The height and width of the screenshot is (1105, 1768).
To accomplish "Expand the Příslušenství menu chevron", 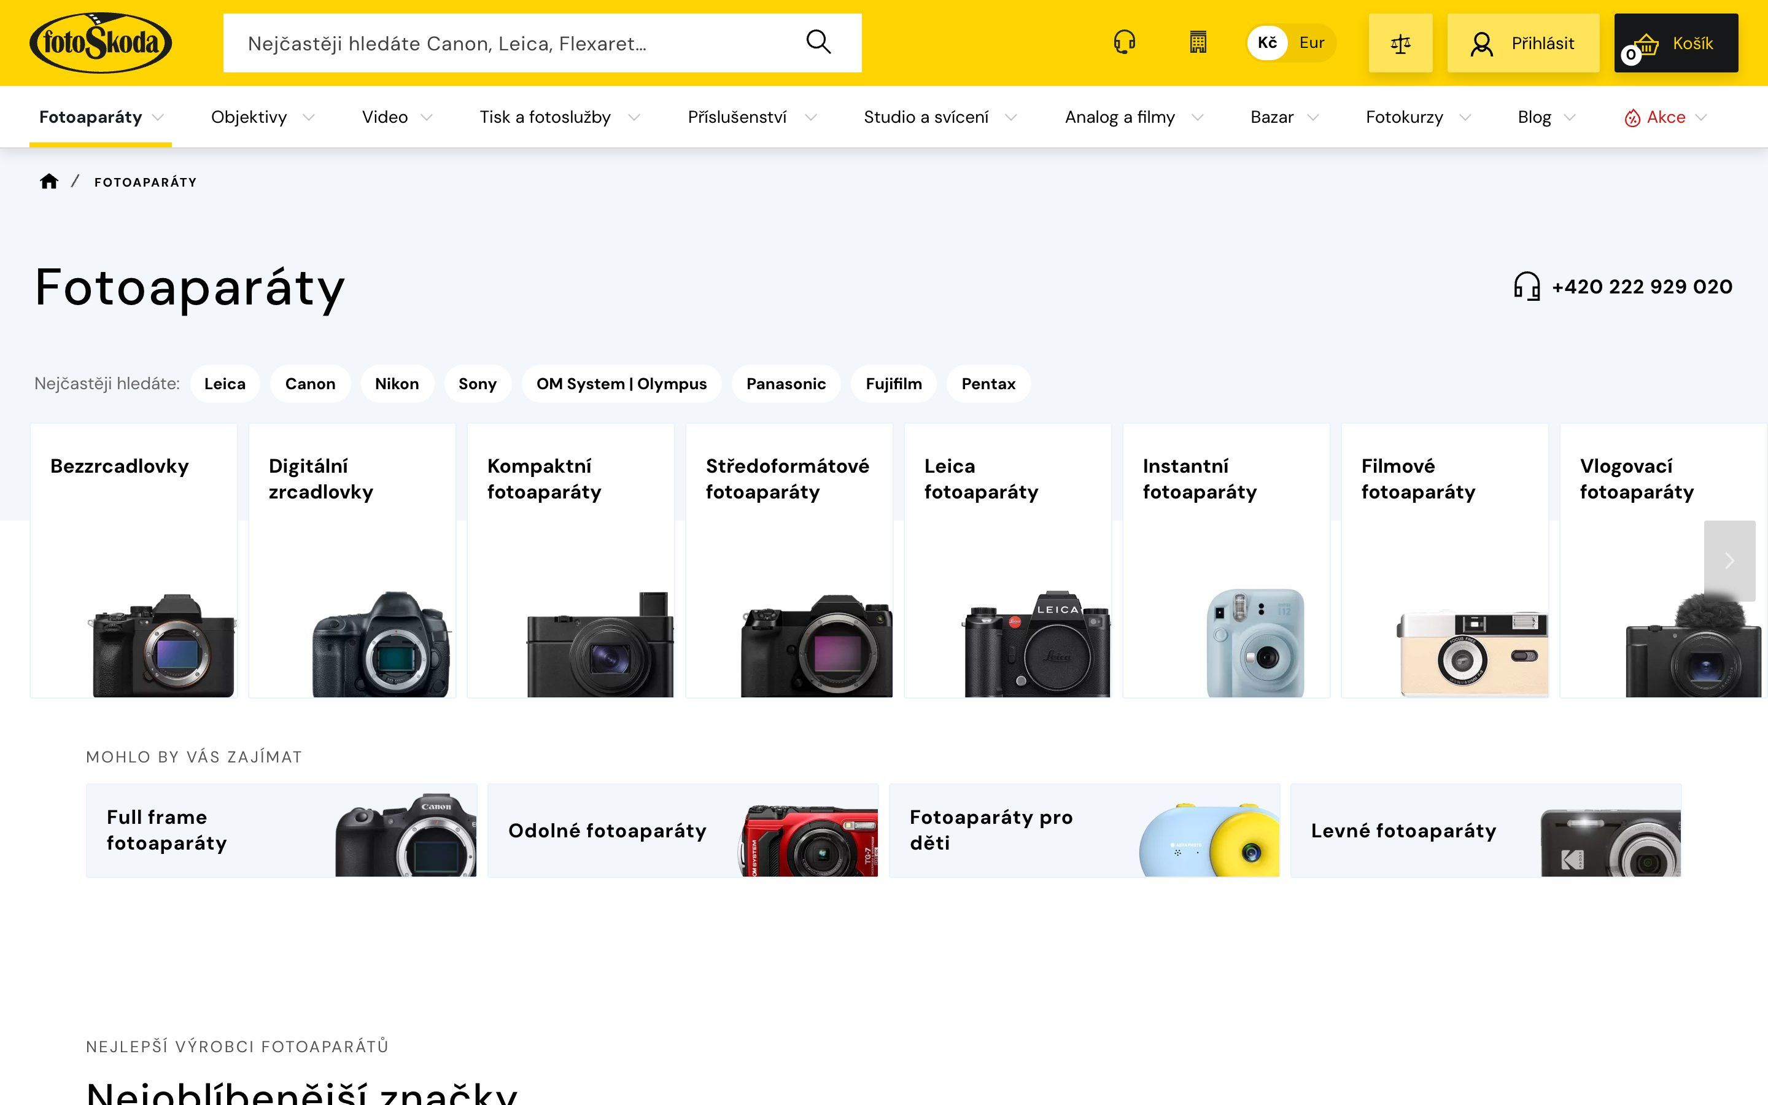I will [x=810, y=118].
